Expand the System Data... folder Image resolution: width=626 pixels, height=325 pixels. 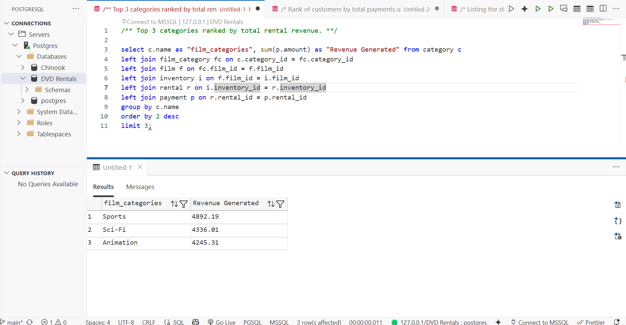19,112
